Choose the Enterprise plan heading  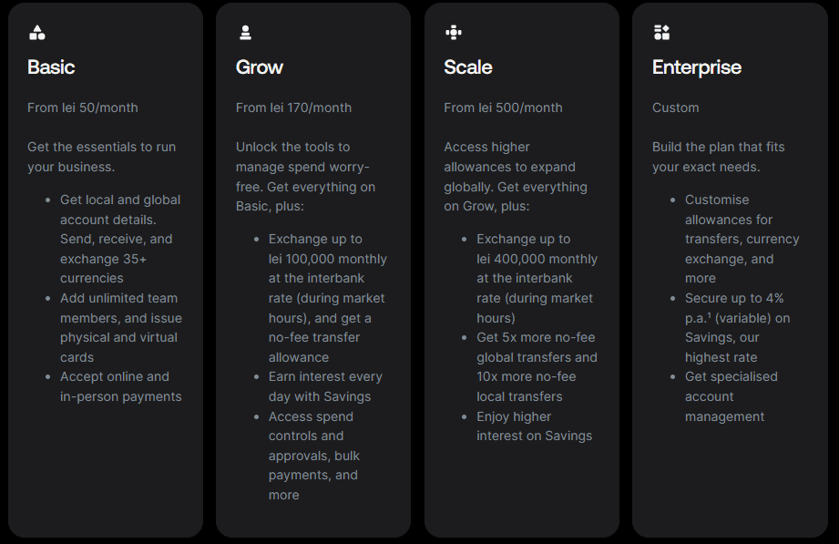coord(697,67)
